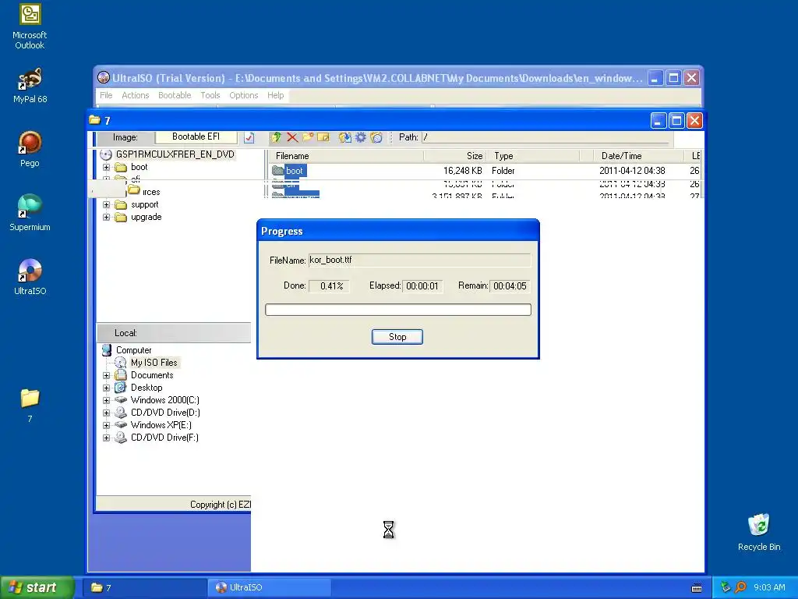Viewport: 798px width, 599px height.
Task: Click the orange magnifier icon in the system tray
Action: click(x=740, y=587)
